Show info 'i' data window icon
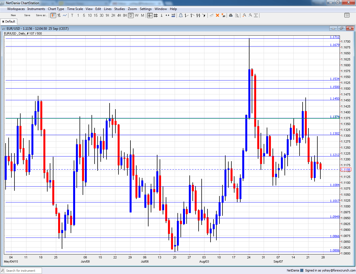The height and width of the screenshot is (274, 356). [162, 15]
